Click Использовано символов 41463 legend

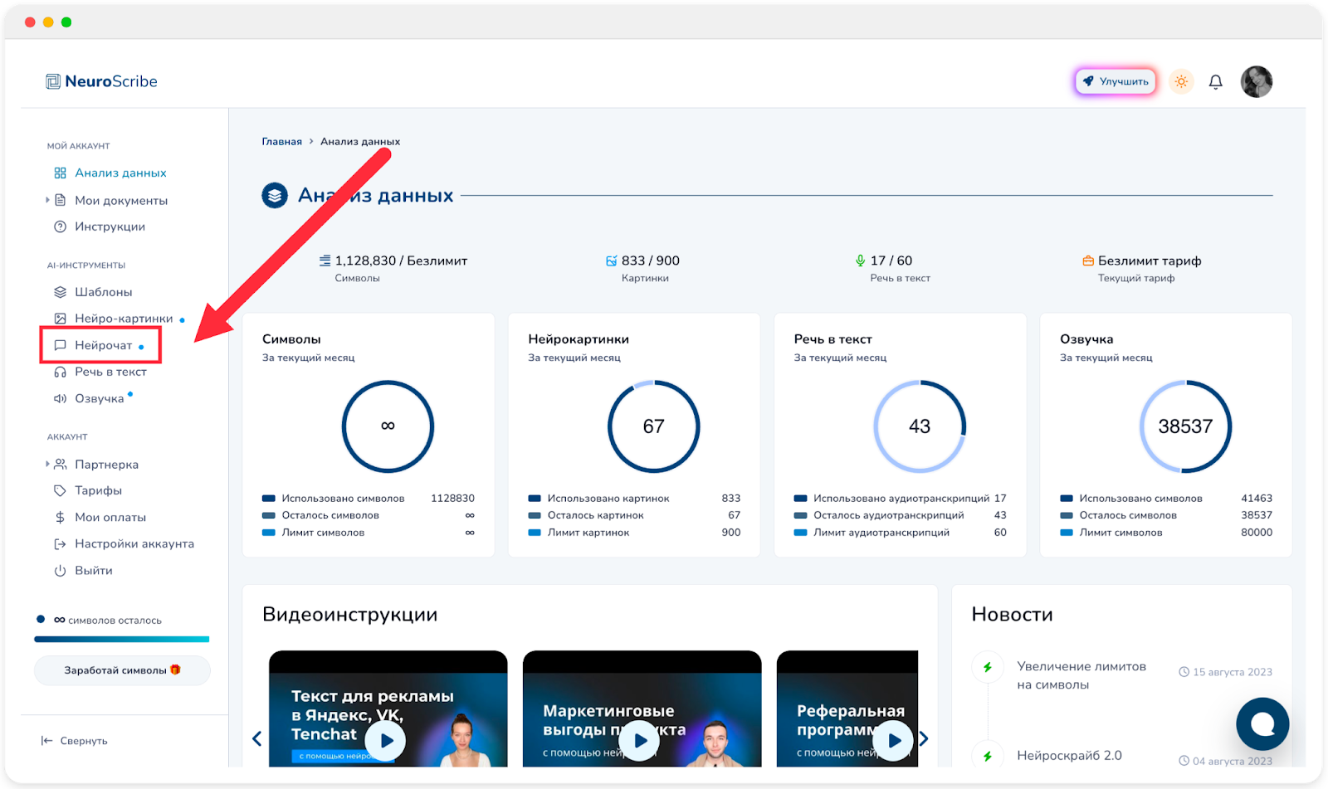pyautogui.click(x=1166, y=499)
